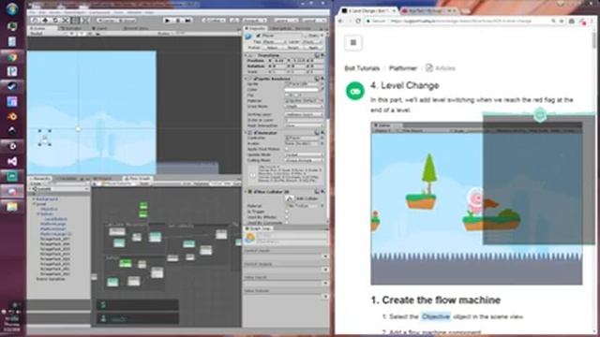This screenshot has height=337, width=600.
Task: Switch to the Flow Graph tab
Action: tap(138, 179)
